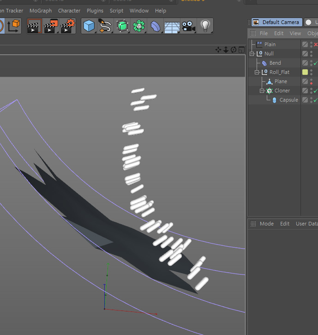
Task: Add Subdivision Surface generator green cube icon
Action: pyautogui.click(x=122, y=26)
